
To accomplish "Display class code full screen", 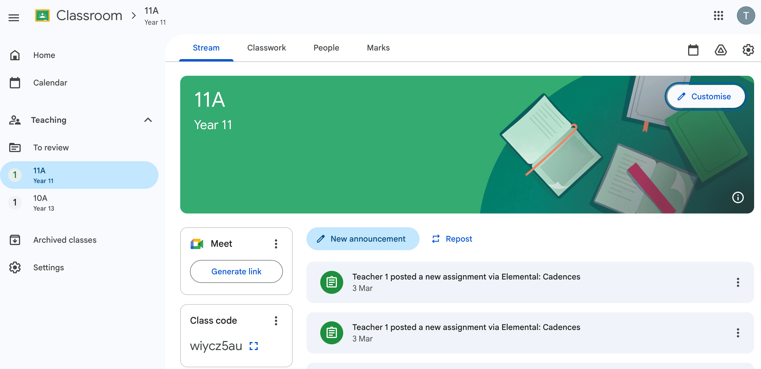I will tap(253, 346).
